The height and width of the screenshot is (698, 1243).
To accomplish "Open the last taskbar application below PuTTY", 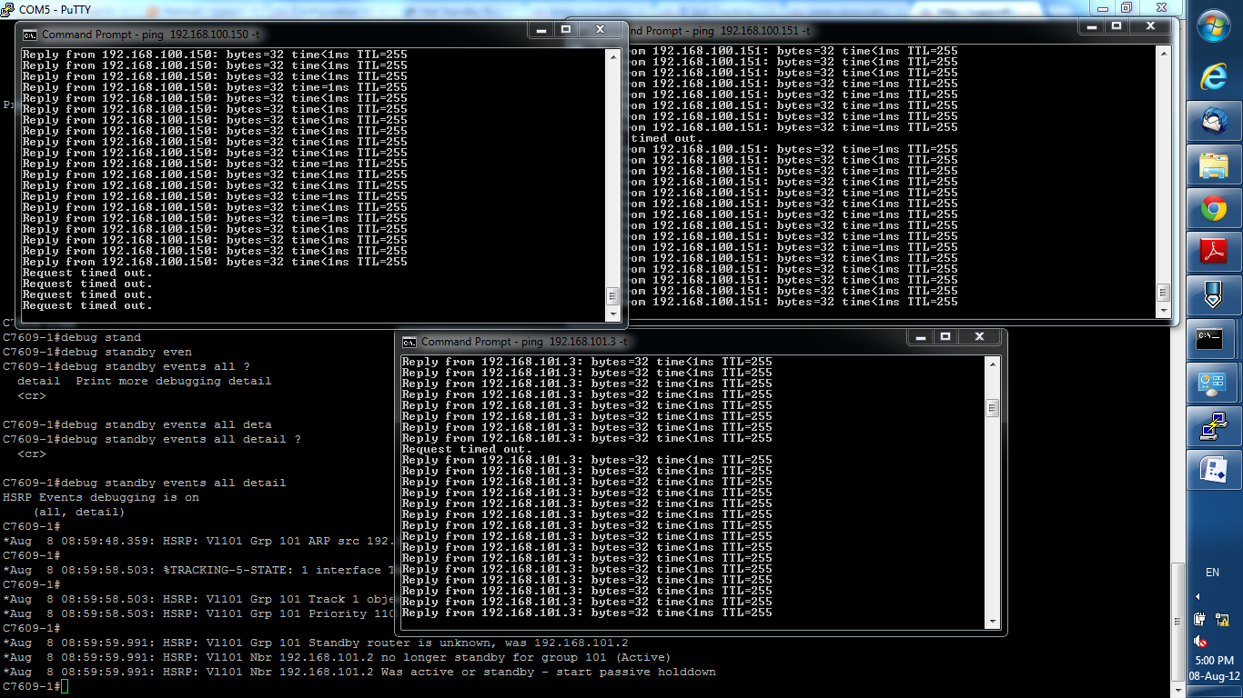I will [x=1213, y=470].
